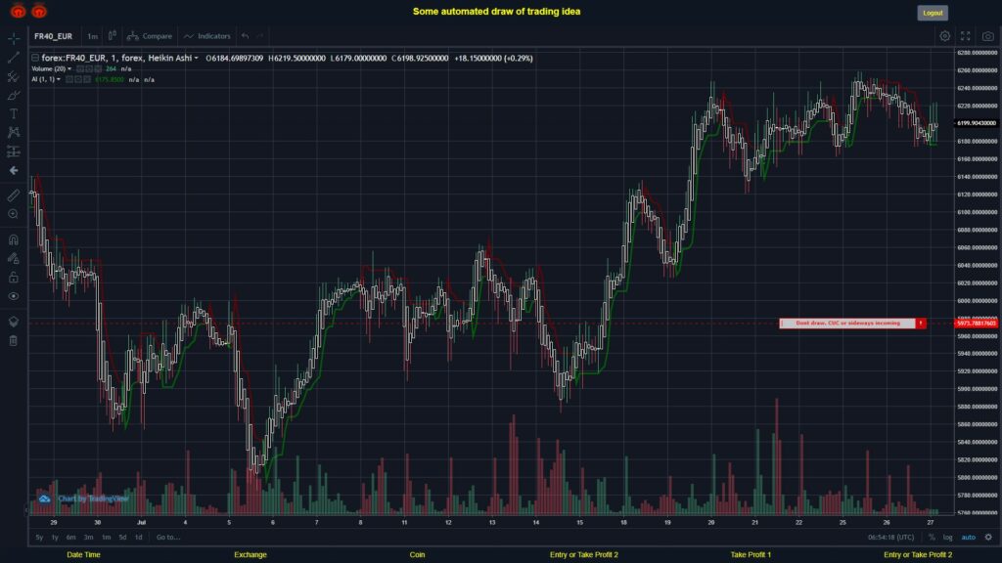Click the undo arrow
The height and width of the screenshot is (563, 1002).
pyautogui.click(x=246, y=36)
